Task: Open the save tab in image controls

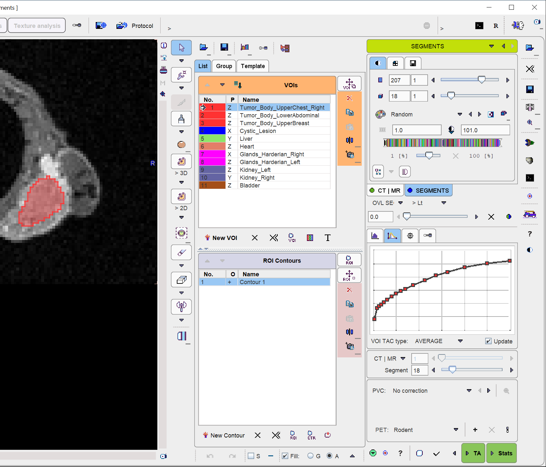Action: (x=413, y=63)
